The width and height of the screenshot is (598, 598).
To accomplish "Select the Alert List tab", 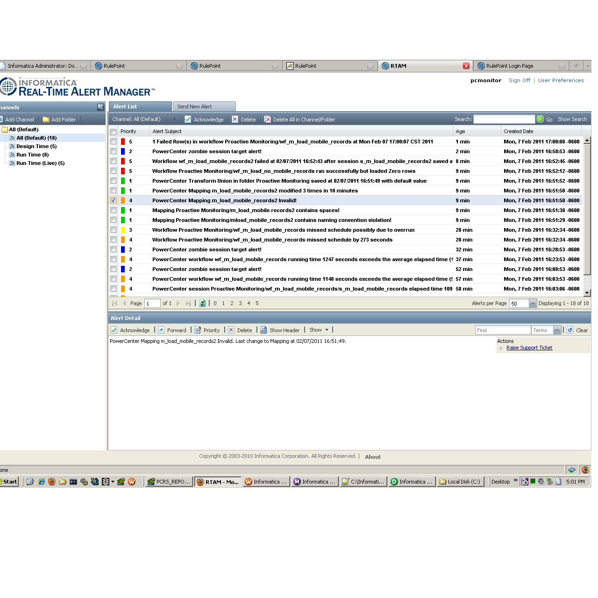I will [140, 107].
